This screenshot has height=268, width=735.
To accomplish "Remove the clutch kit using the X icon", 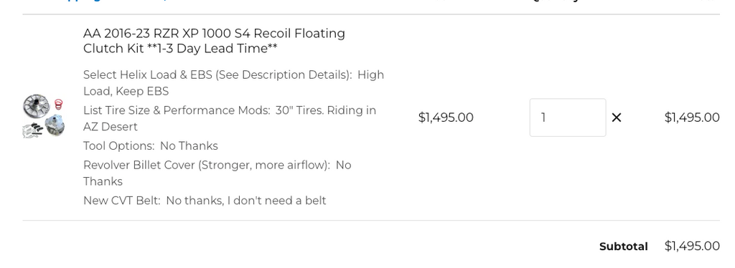I will (617, 118).
